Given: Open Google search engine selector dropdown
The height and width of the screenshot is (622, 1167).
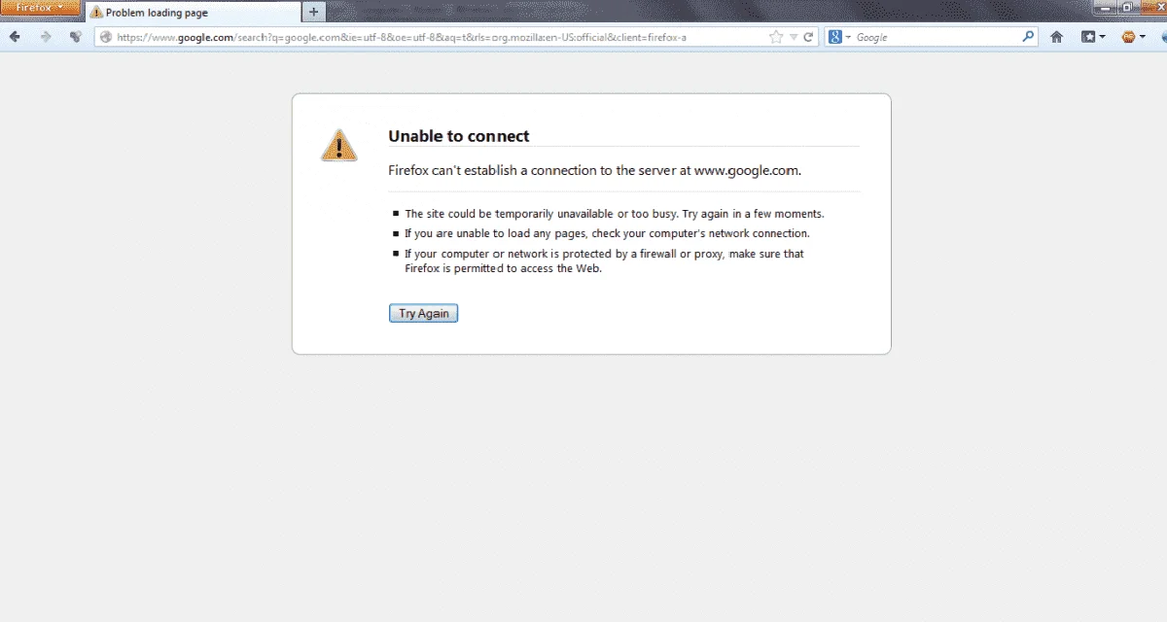Looking at the screenshot, I should (839, 37).
